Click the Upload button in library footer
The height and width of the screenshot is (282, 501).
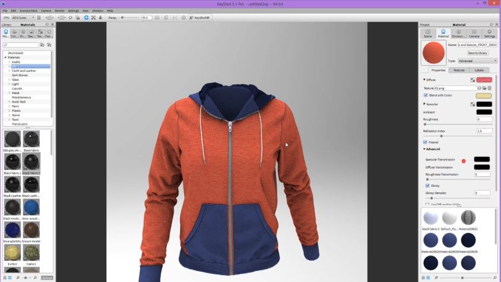tap(47, 278)
